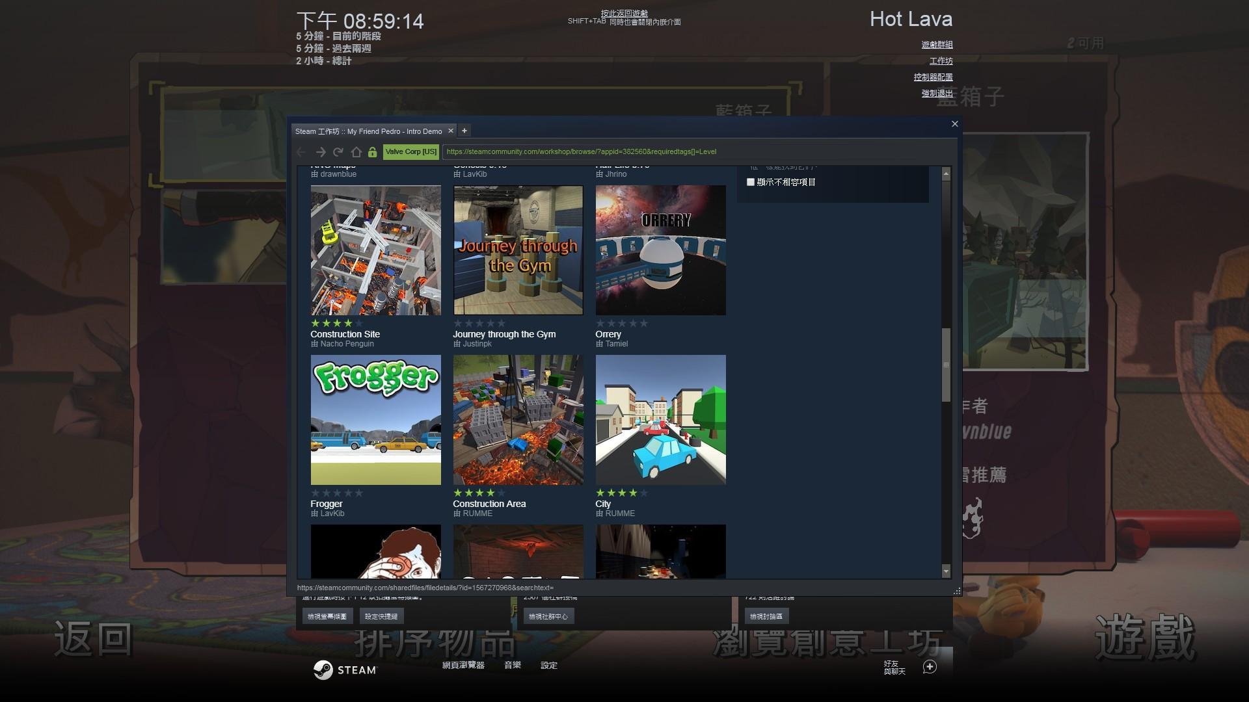Click author Justinpk link

coord(477,344)
